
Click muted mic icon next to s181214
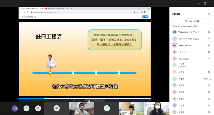[x=209, y=52]
